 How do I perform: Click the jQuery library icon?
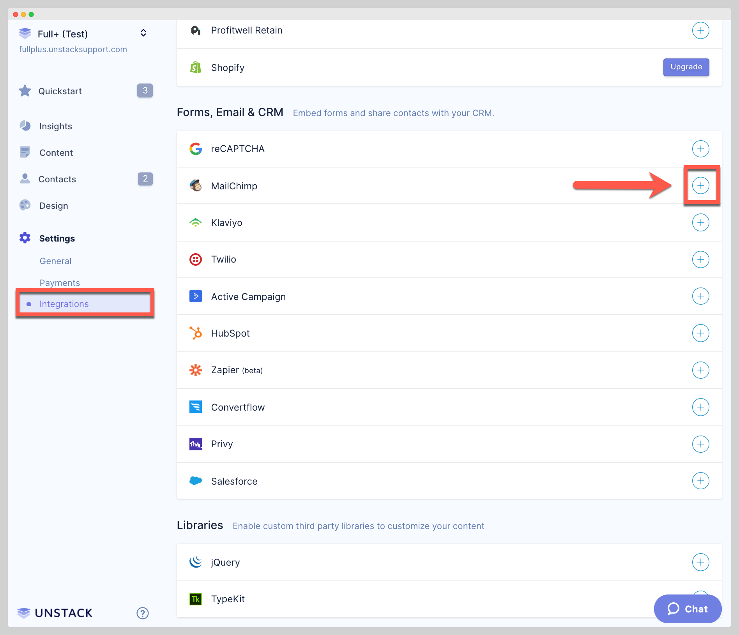point(195,562)
